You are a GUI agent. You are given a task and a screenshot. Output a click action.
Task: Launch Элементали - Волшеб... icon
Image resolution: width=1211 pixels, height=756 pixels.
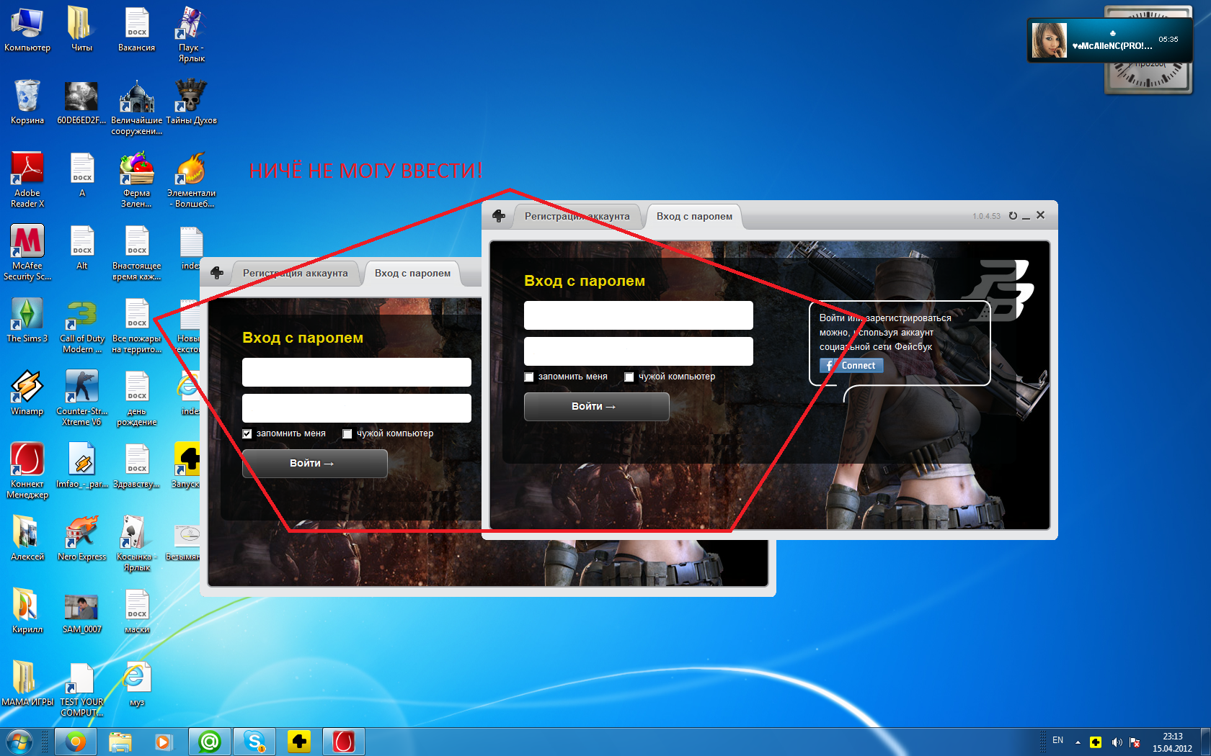point(191,180)
